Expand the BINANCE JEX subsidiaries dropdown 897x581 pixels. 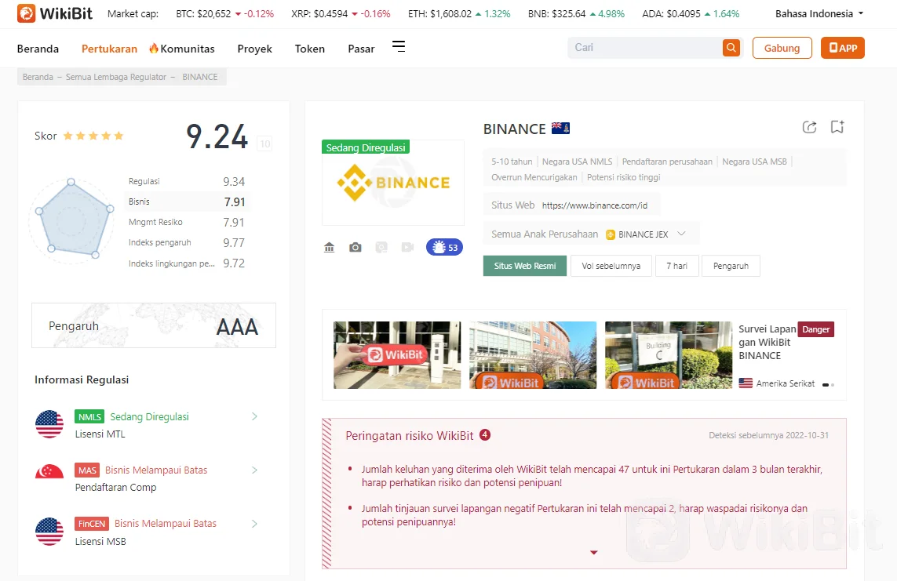tap(681, 234)
